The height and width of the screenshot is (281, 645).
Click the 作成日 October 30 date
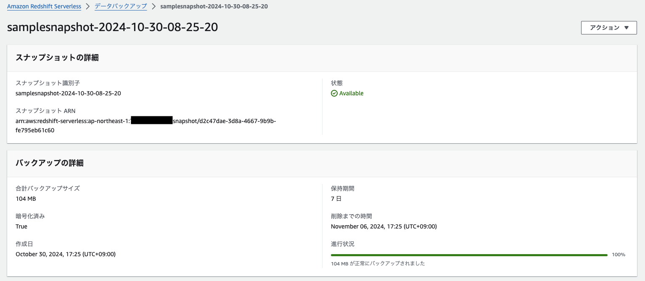pyautogui.click(x=66, y=254)
